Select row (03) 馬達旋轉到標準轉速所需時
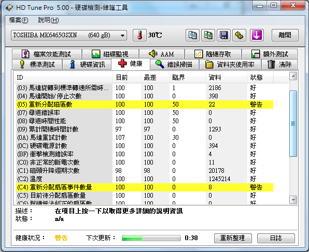The width and height of the screenshot is (309, 252). click(x=145, y=88)
